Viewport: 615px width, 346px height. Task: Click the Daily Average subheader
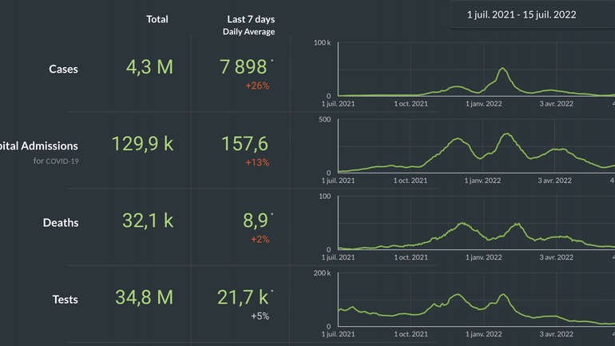(x=248, y=32)
